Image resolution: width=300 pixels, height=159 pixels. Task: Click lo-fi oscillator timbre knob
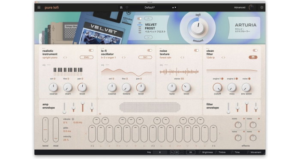[126, 88]
